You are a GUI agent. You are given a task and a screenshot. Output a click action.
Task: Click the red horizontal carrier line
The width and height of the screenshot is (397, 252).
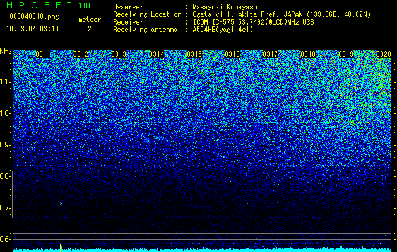(202, 105)
